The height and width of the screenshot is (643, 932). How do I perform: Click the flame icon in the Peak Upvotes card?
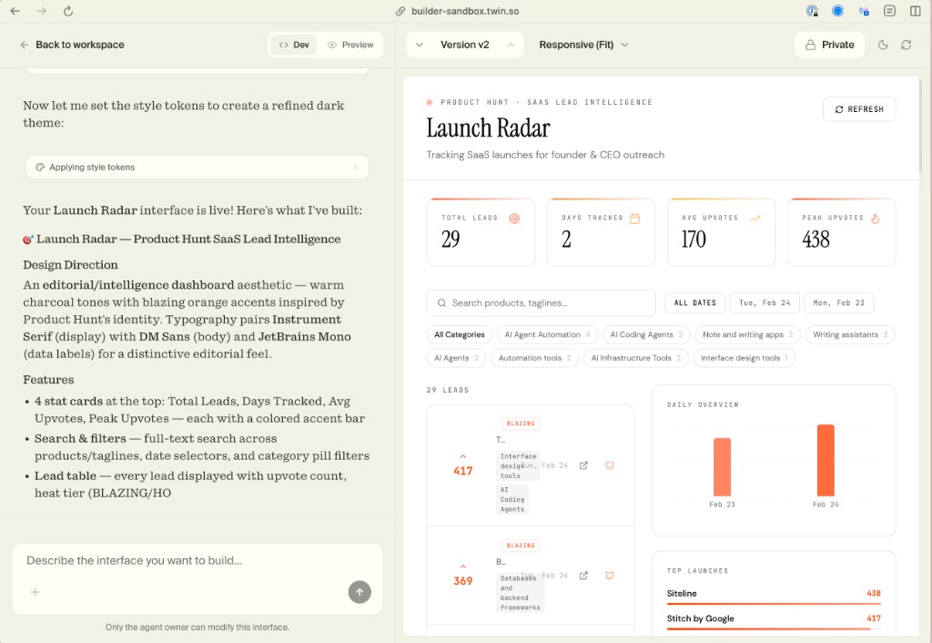pos(875,219)
